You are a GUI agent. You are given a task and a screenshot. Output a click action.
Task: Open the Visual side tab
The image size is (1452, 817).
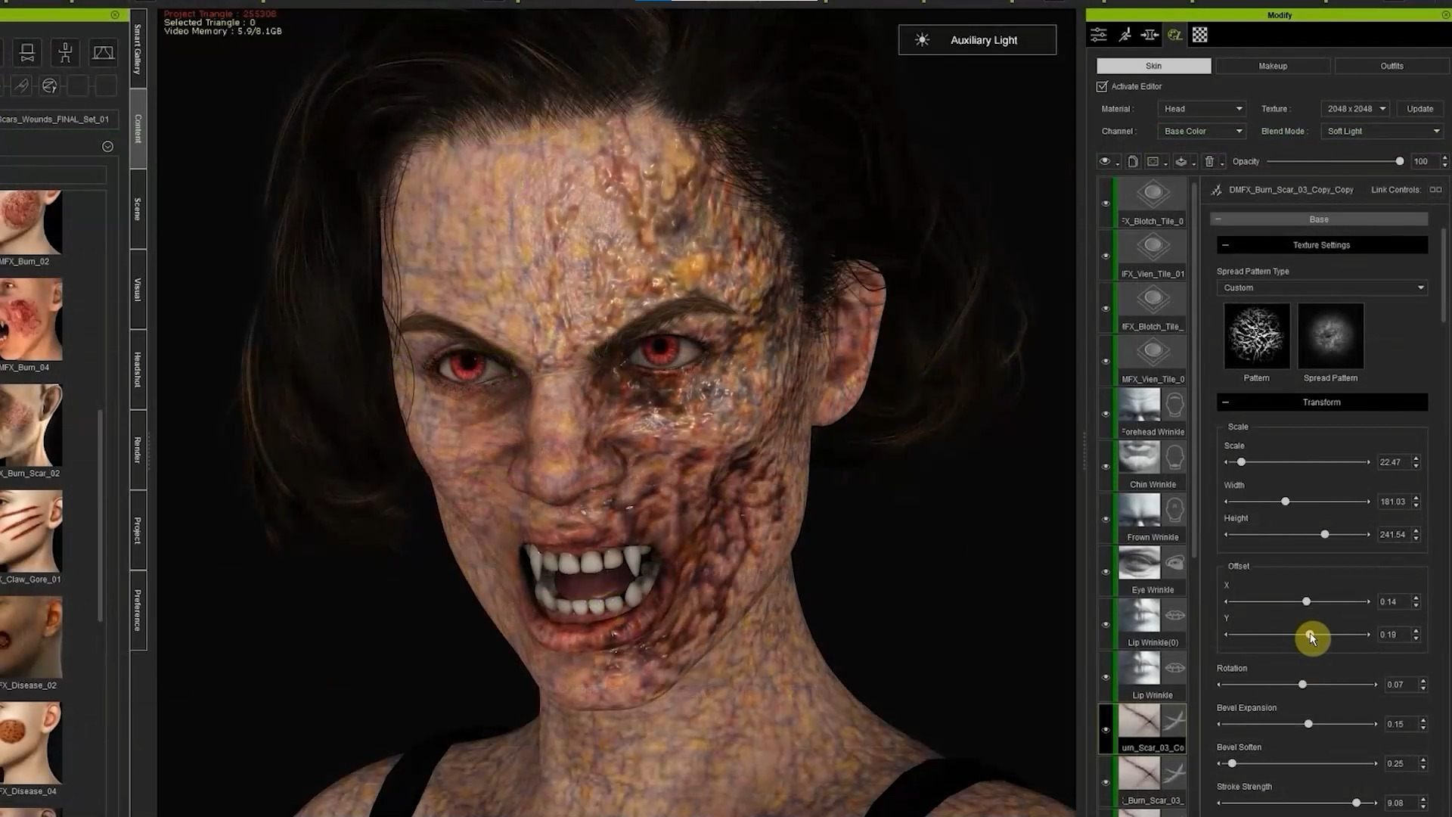pyautogui.click(x=138, y=289)
